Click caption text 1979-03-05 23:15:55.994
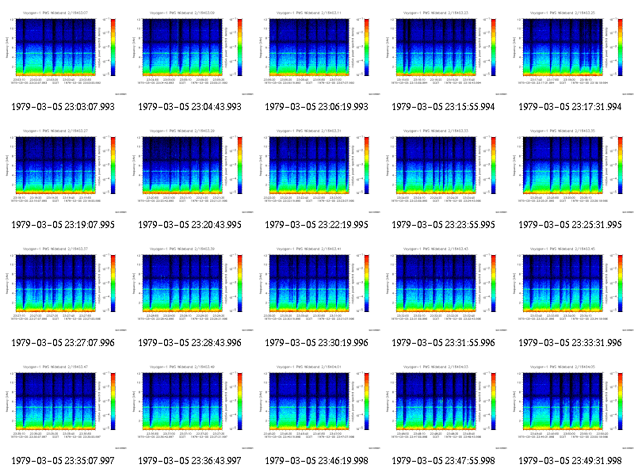 (443, 107)
